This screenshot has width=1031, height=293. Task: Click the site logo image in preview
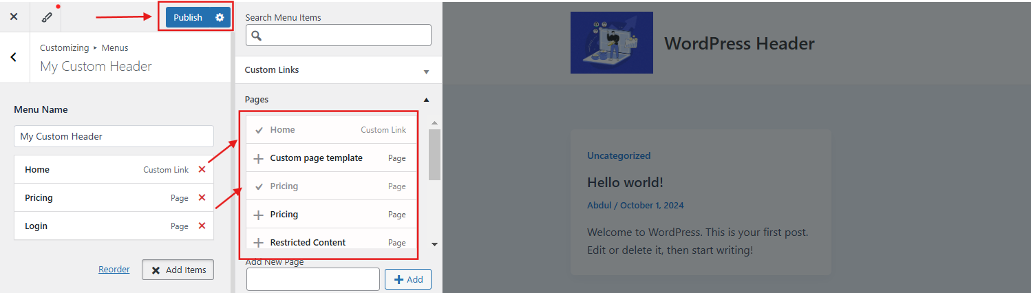click(612, 43)
